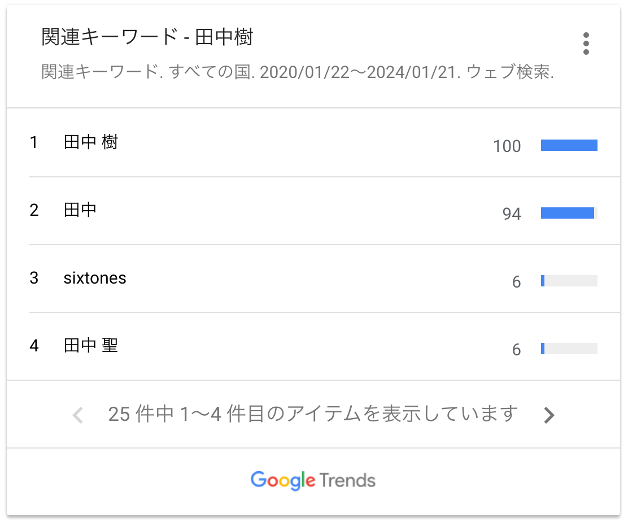Click rank number 1 of first row

(34, 142)
